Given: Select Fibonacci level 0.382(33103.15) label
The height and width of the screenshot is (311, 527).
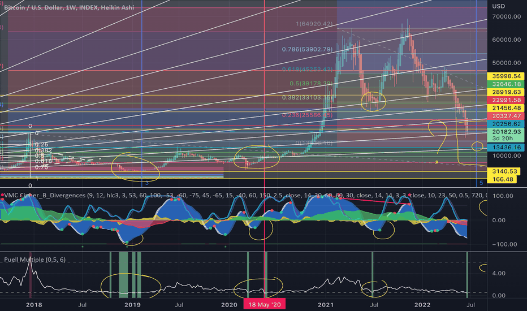Looking at the screenshot, I should pyautogui.click(x=307, y=97).
